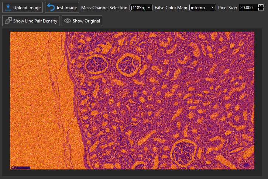
Task: Click the Pixel Size label
Action: tap(227, 8)
